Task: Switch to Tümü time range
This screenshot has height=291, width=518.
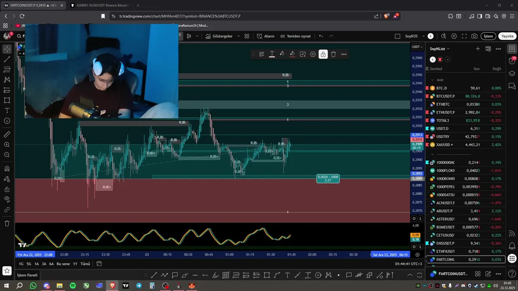Action: [x=85, y=264]
